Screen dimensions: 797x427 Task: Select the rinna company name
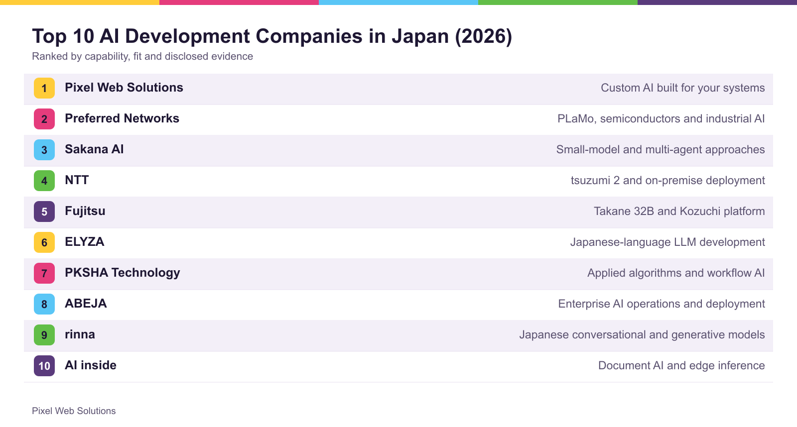[x=80, y=334]
